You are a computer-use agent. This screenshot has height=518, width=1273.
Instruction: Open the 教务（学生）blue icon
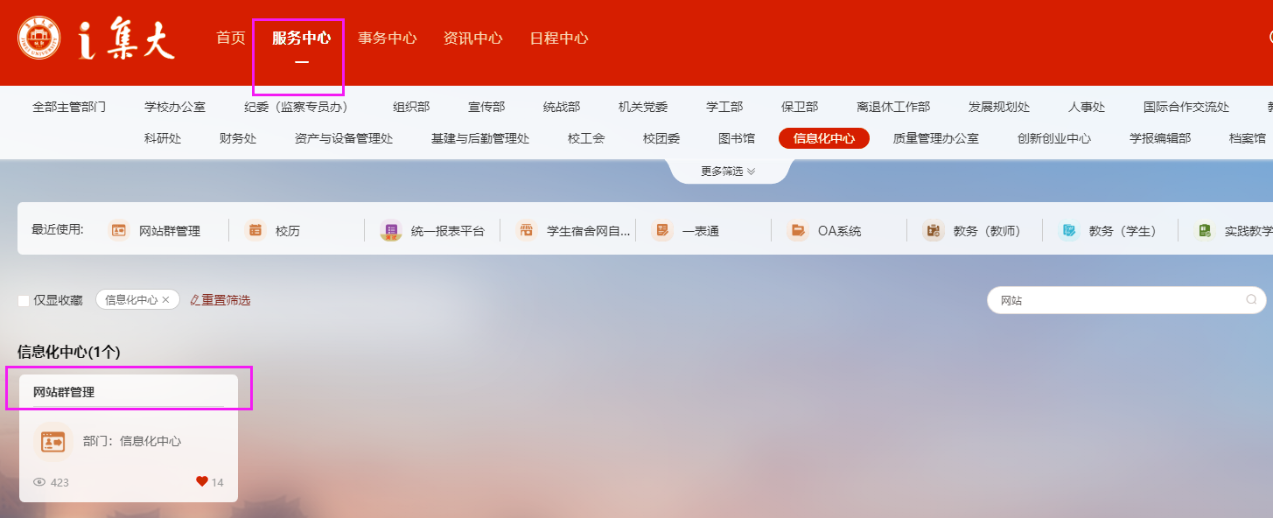tap(1068, 230)
